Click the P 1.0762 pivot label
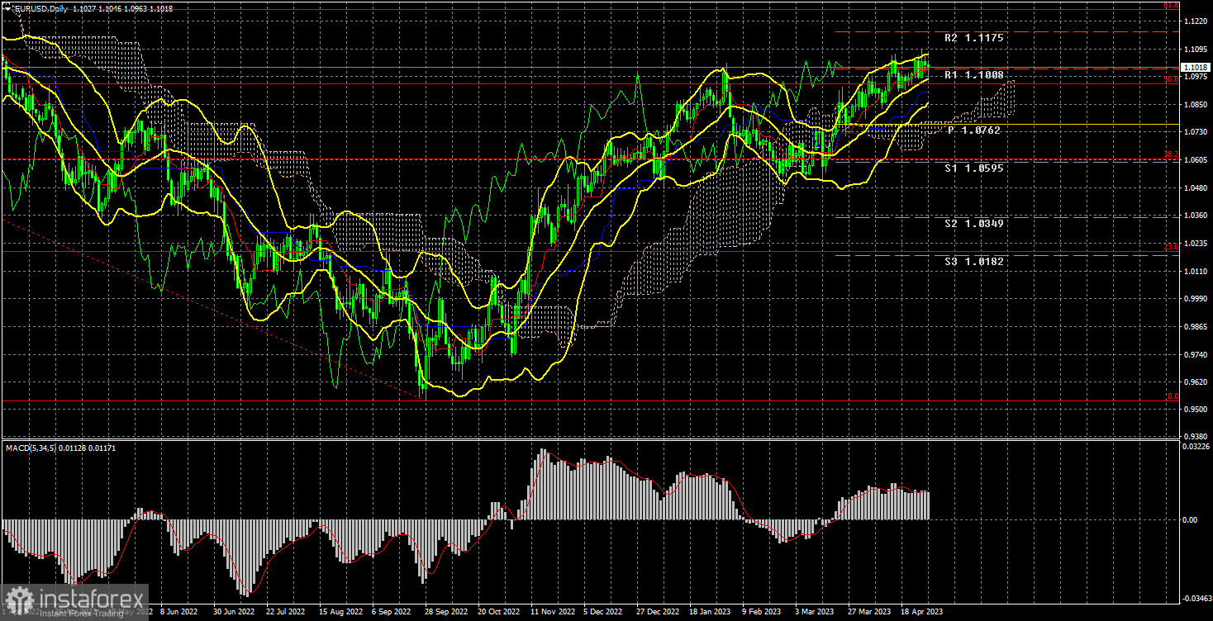Viewport: 1213px width, 621px height. point(974,130)
